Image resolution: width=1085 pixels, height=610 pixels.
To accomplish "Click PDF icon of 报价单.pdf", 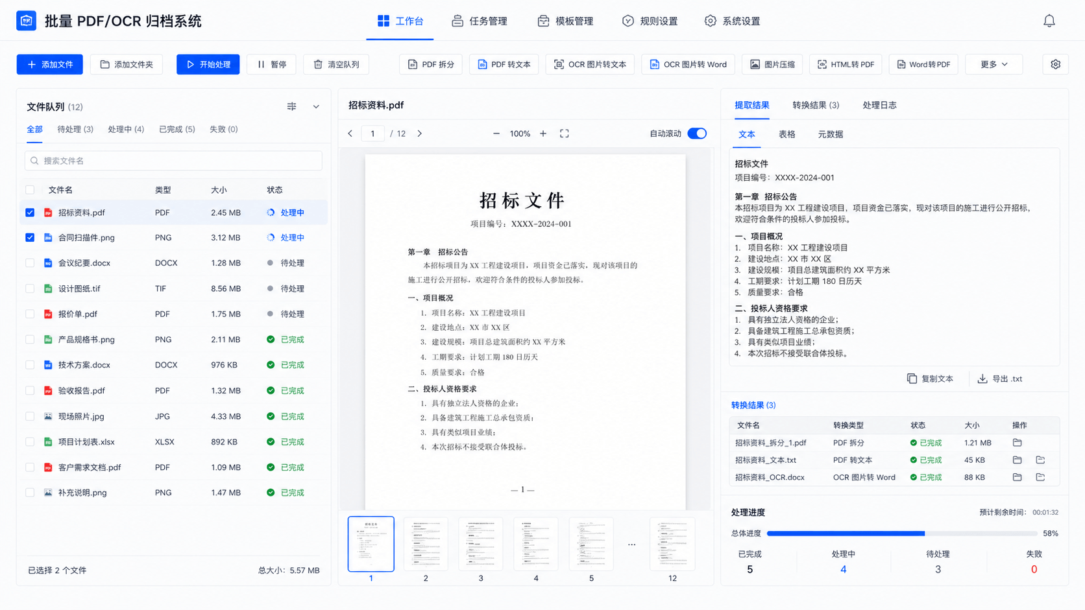I will pyautogui.click(x=48, y=314).
